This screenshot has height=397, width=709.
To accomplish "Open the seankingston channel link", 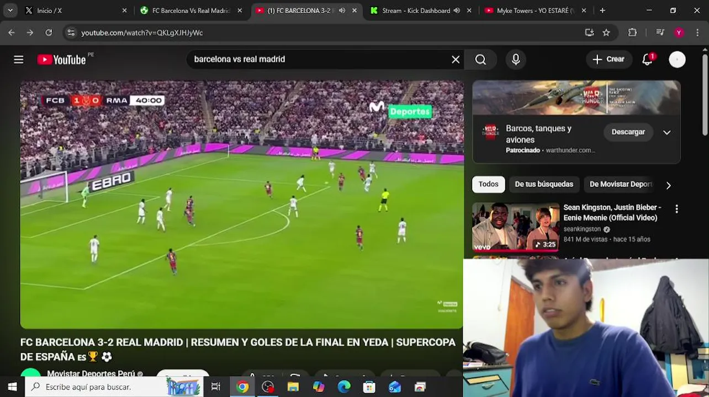I will pyautogui.click(x=582, y=229).
